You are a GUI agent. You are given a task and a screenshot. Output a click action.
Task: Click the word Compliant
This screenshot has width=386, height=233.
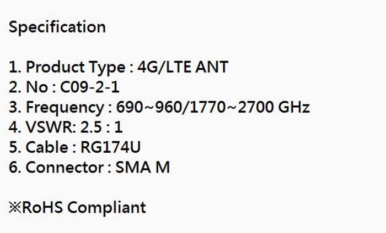tap(106, 208)
